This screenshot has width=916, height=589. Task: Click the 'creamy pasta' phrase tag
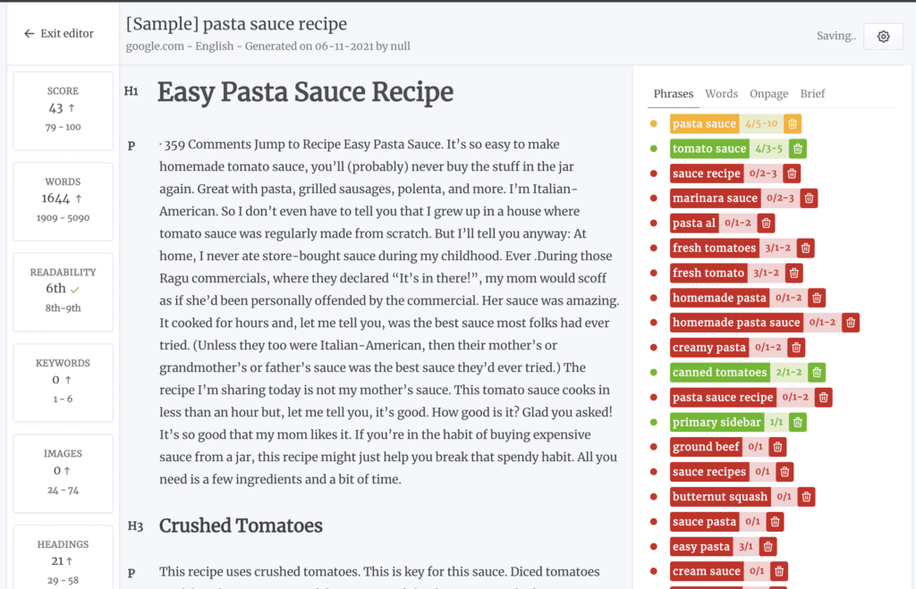[709, 348]
